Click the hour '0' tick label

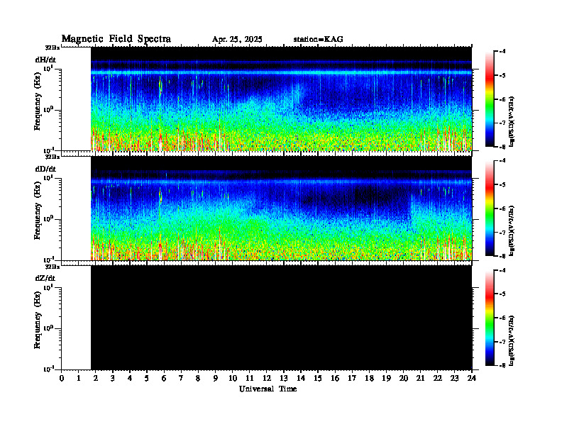point(62,379)
